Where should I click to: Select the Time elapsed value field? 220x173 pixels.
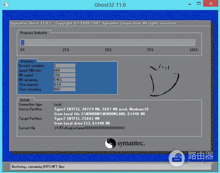(x=64, y=84)
